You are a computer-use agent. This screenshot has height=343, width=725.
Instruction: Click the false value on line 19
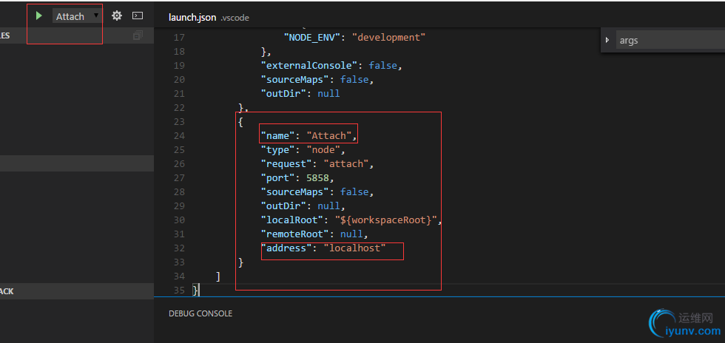point(383,66)
